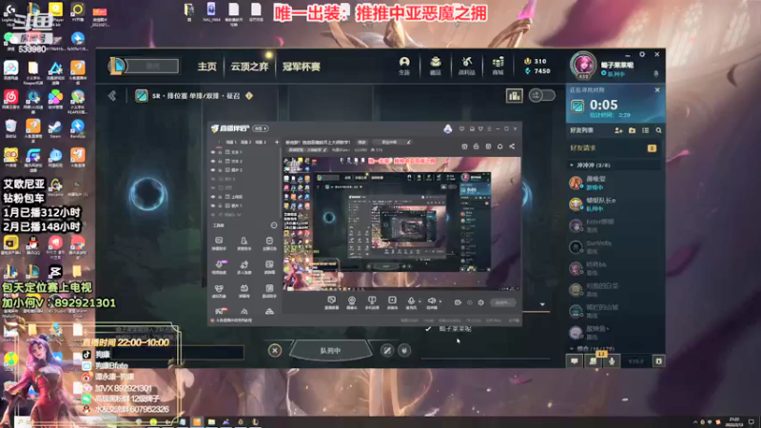The width and height of the screenshot is (761, 428).
Task: Select scene tab 场景3
Action: (x=261, y=142)
